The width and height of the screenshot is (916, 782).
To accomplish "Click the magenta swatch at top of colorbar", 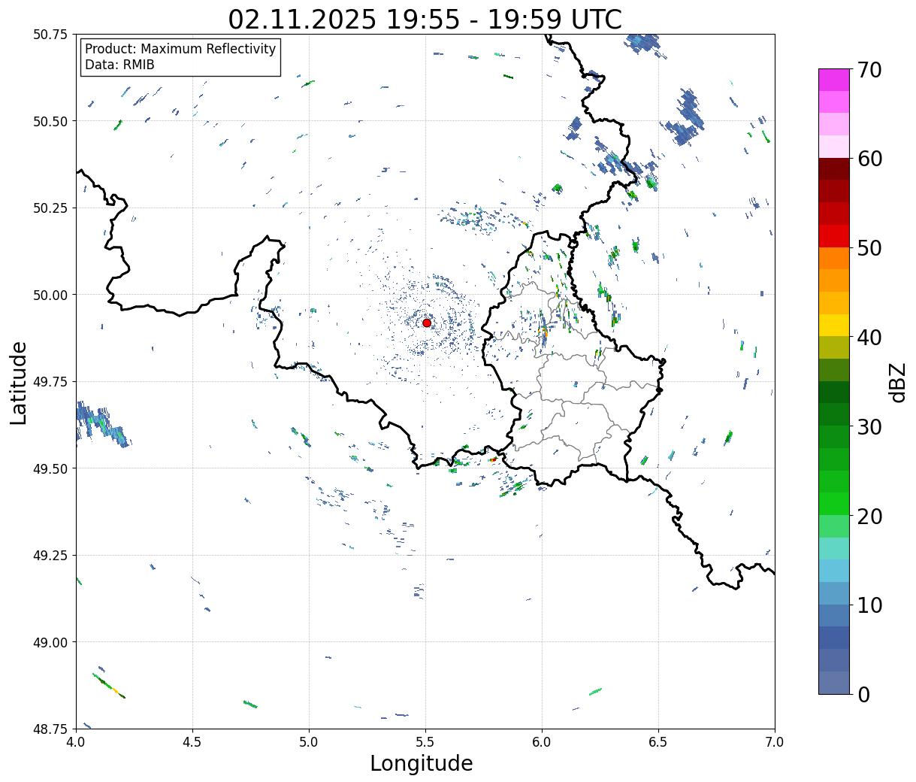I will 834,80.
